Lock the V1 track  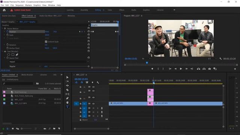click(81, 103)
